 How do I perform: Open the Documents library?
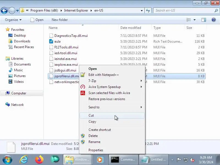tap(22, 64)
